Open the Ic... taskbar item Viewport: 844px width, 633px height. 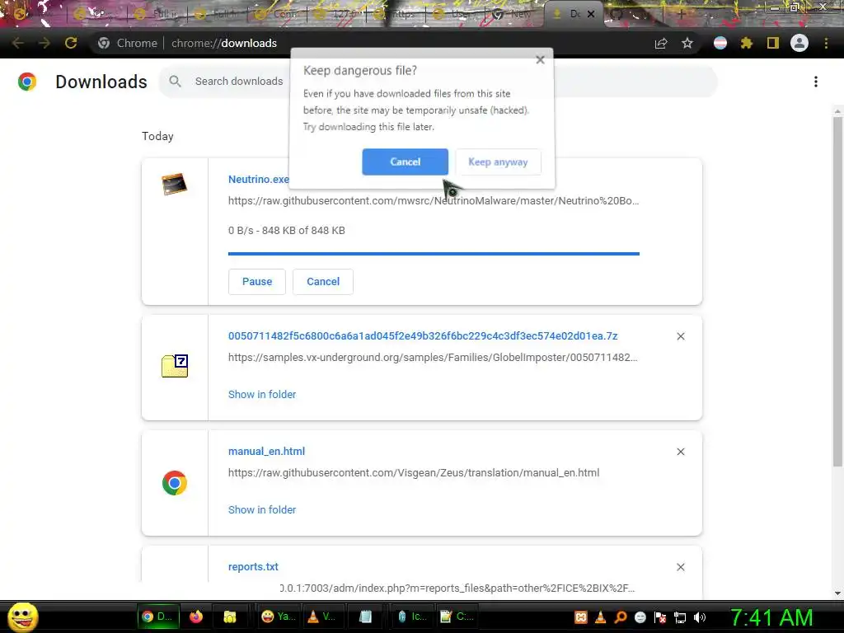(x=411, y=617)
